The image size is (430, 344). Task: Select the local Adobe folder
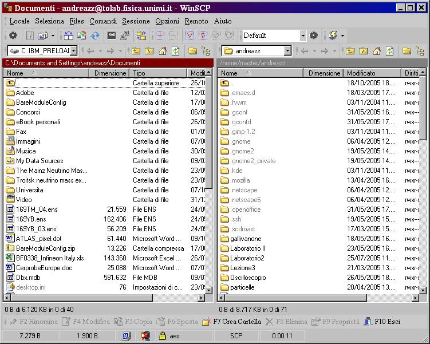pyautogui.click(x=20, y=93)
